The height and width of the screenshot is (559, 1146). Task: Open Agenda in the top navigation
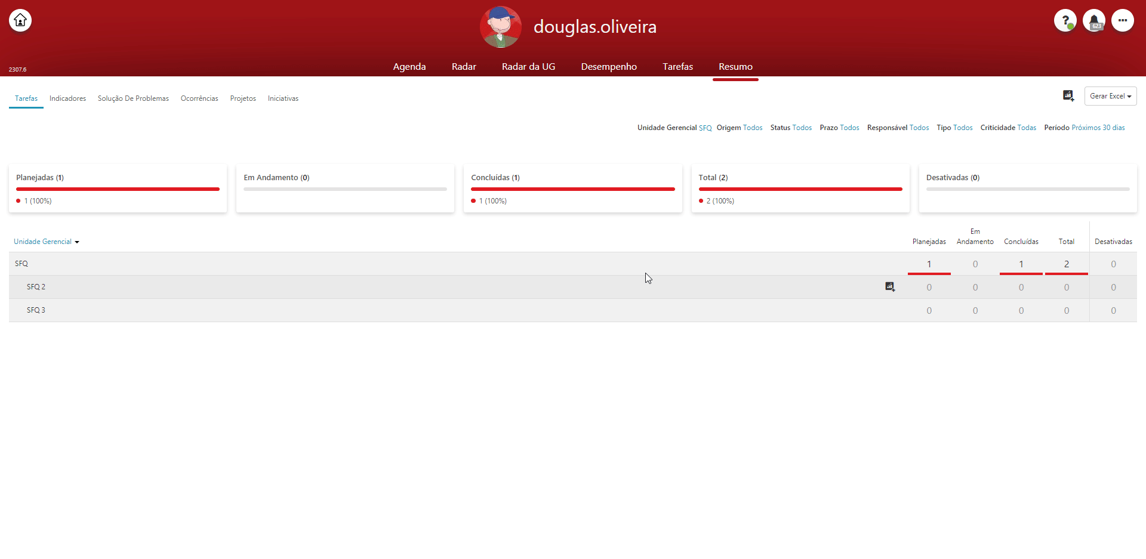(409, 67)
